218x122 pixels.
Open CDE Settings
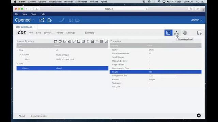[71, 33]
